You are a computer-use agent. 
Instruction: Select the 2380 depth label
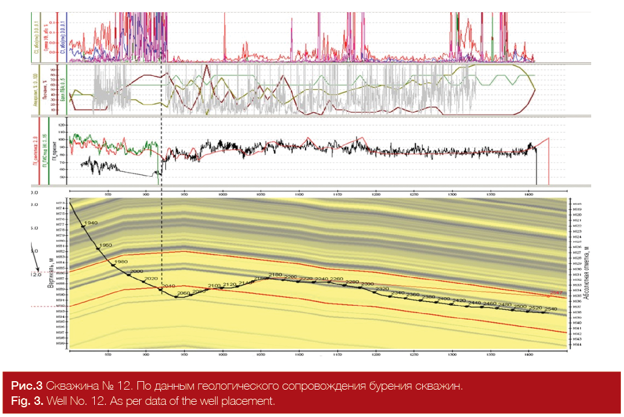pos(428,297)
